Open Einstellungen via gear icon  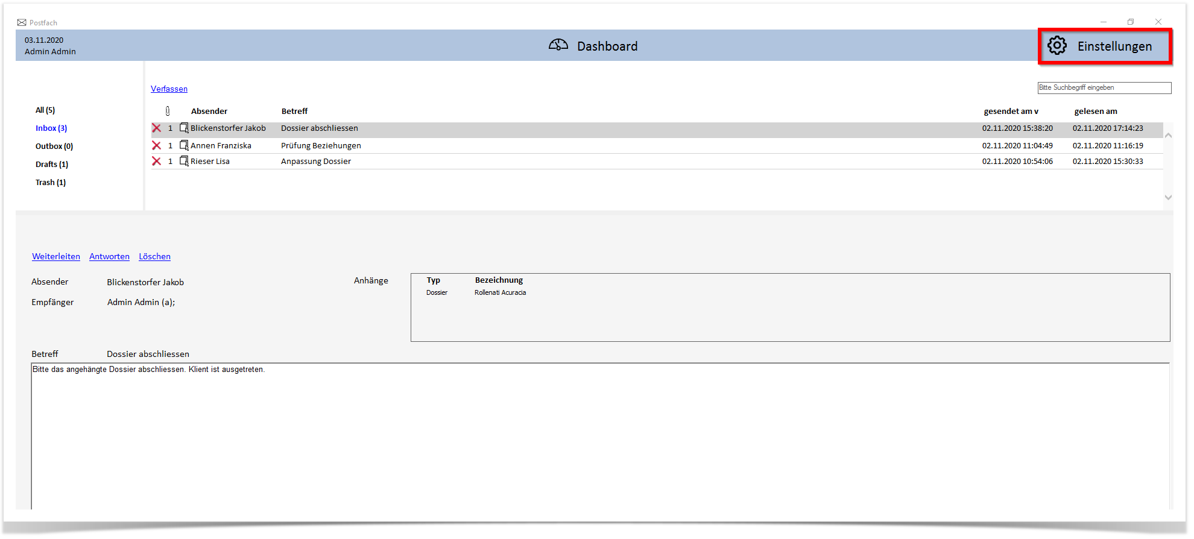pos(1057,46)
